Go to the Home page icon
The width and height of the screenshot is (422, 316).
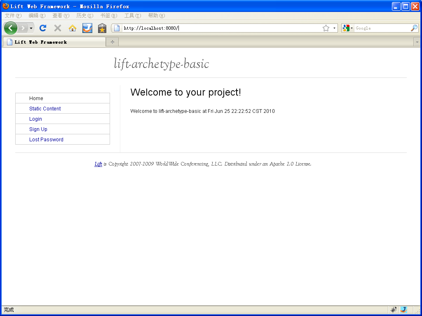tap(73, 28)
